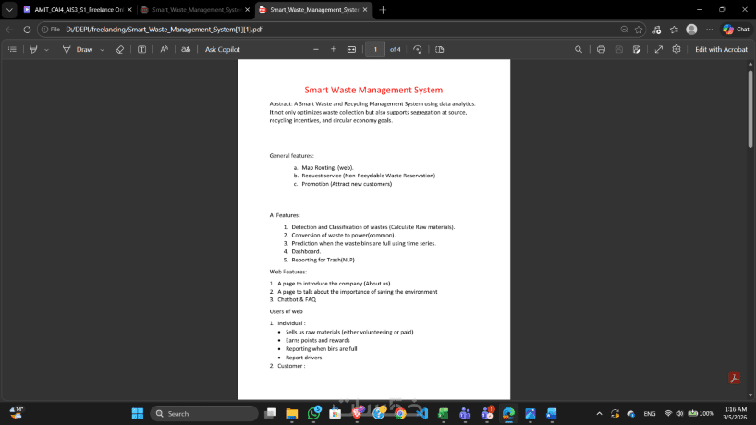Zoom out the PDF
Viewport: 756px width, 425px height.
tap(316, 49)
